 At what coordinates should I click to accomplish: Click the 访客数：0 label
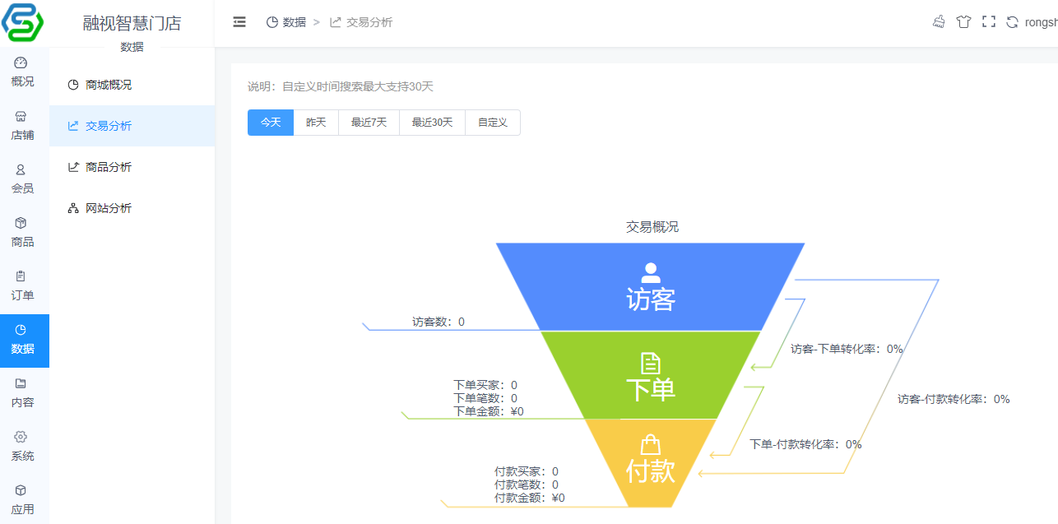pyautogui.click(x=439, y=322)
